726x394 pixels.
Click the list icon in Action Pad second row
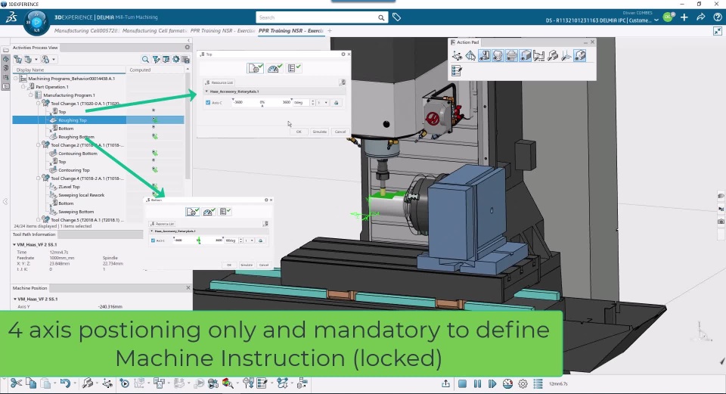coord(457,71)
